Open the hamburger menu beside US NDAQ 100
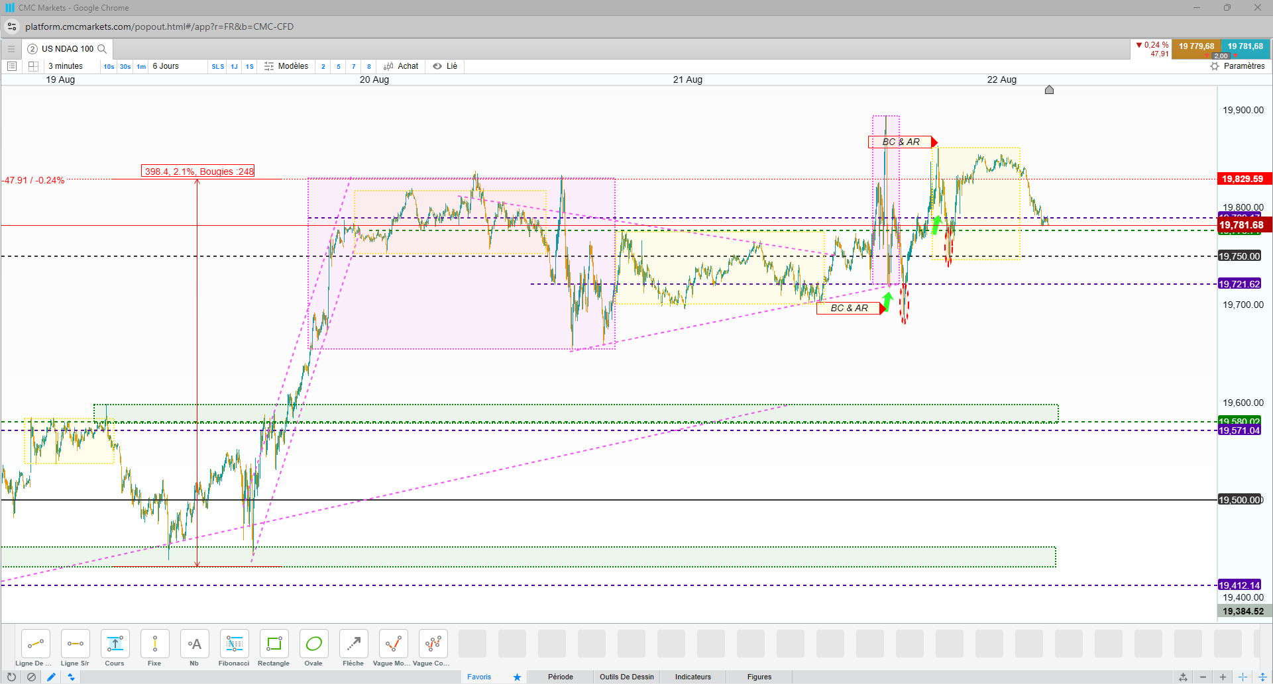Screen dimensions: 1273x684 click(11, 48)
